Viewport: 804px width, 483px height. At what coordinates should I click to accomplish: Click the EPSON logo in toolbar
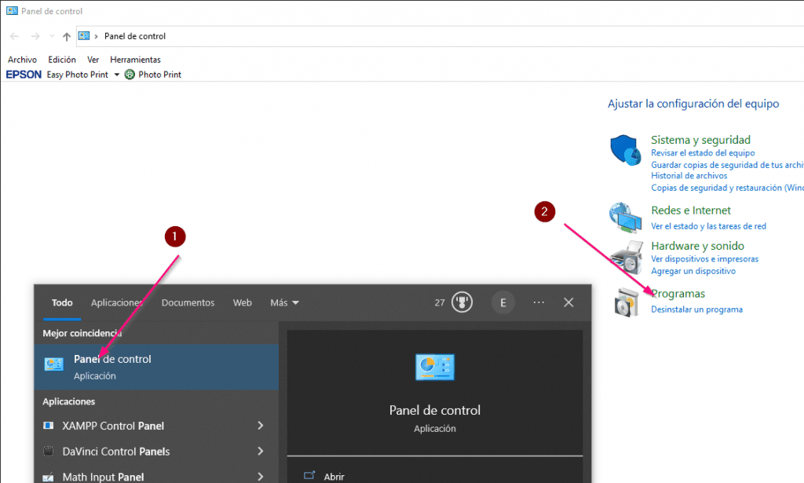tap(24, 75)
